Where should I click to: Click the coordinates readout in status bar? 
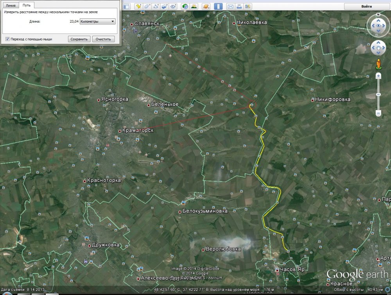click(182, 290)
